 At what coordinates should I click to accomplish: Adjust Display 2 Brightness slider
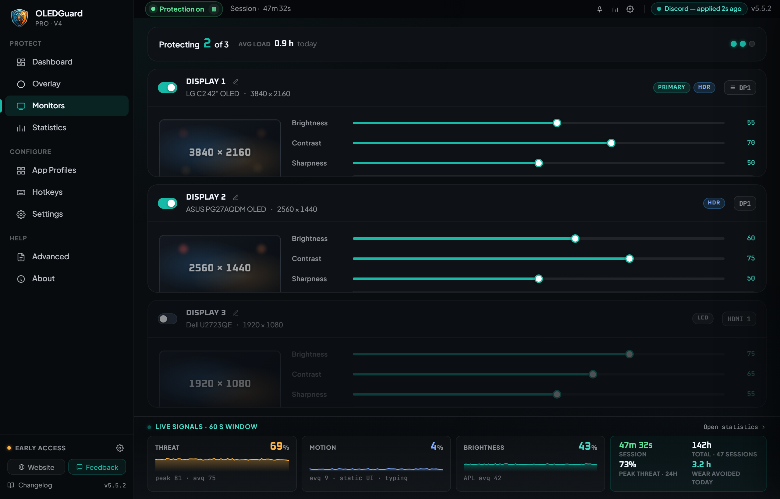pos(538,239)
